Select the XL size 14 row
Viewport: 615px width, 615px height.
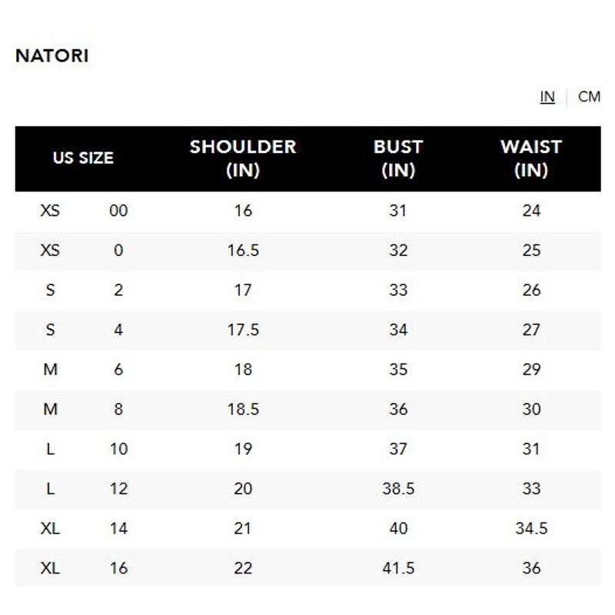click(308, 529)
